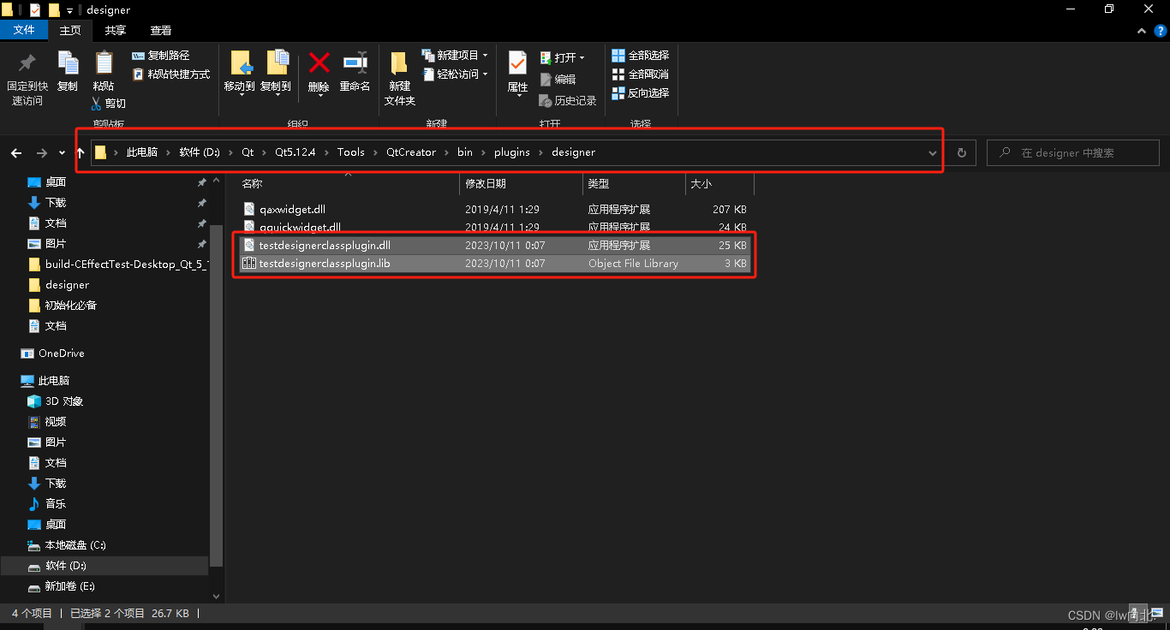Click the red 删除 (Delete) icon

coord(319,62)
